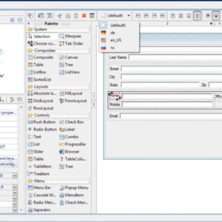This screenshot has width=222, height=222.
Task: Collapse the Controls palette category
Action: coord(59,115)
